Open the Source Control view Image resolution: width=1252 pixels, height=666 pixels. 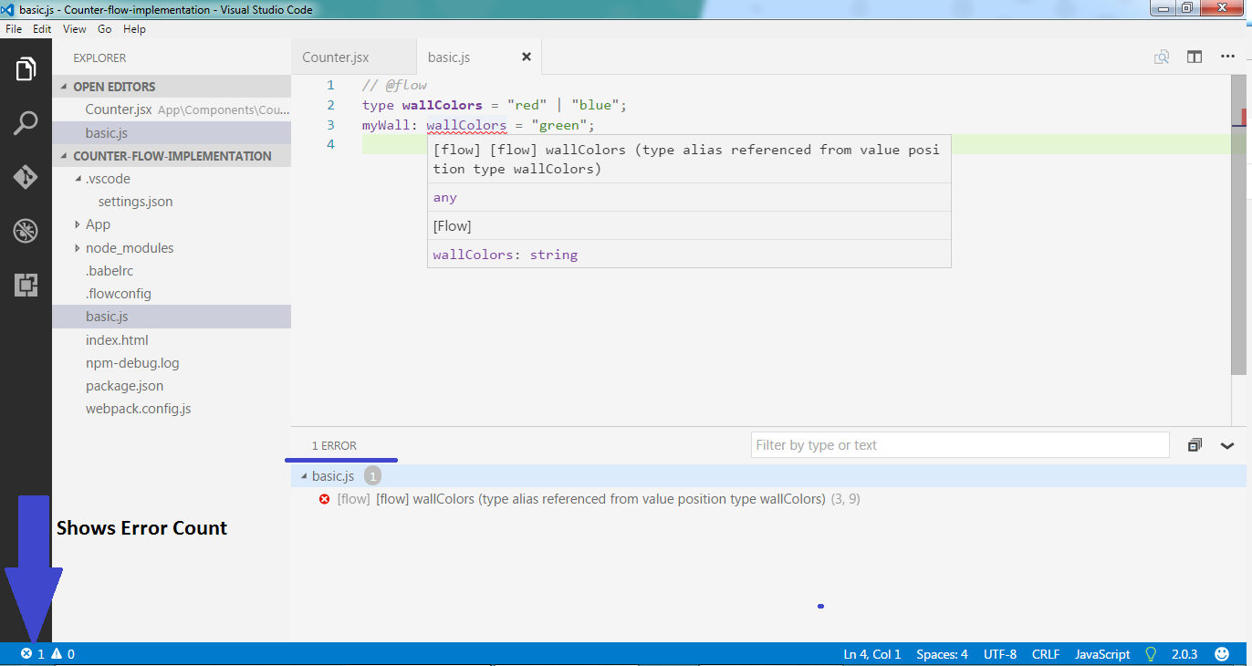pyautogui.click(x=25, y=177)
